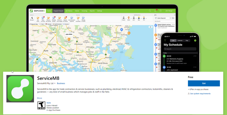The width and height of the screenshot is (227, 115).
Task: Click the green plus button on phone
Action: point(195,41)
